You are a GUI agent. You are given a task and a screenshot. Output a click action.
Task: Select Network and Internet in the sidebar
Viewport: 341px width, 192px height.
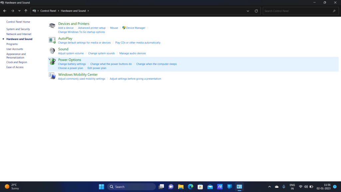(19, 34)
